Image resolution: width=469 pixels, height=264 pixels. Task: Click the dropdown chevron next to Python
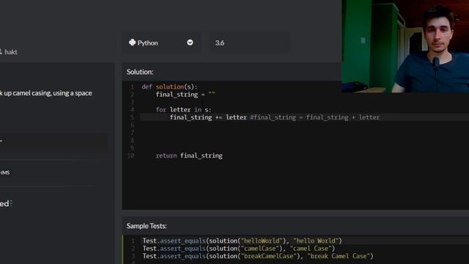click(190, 43)
